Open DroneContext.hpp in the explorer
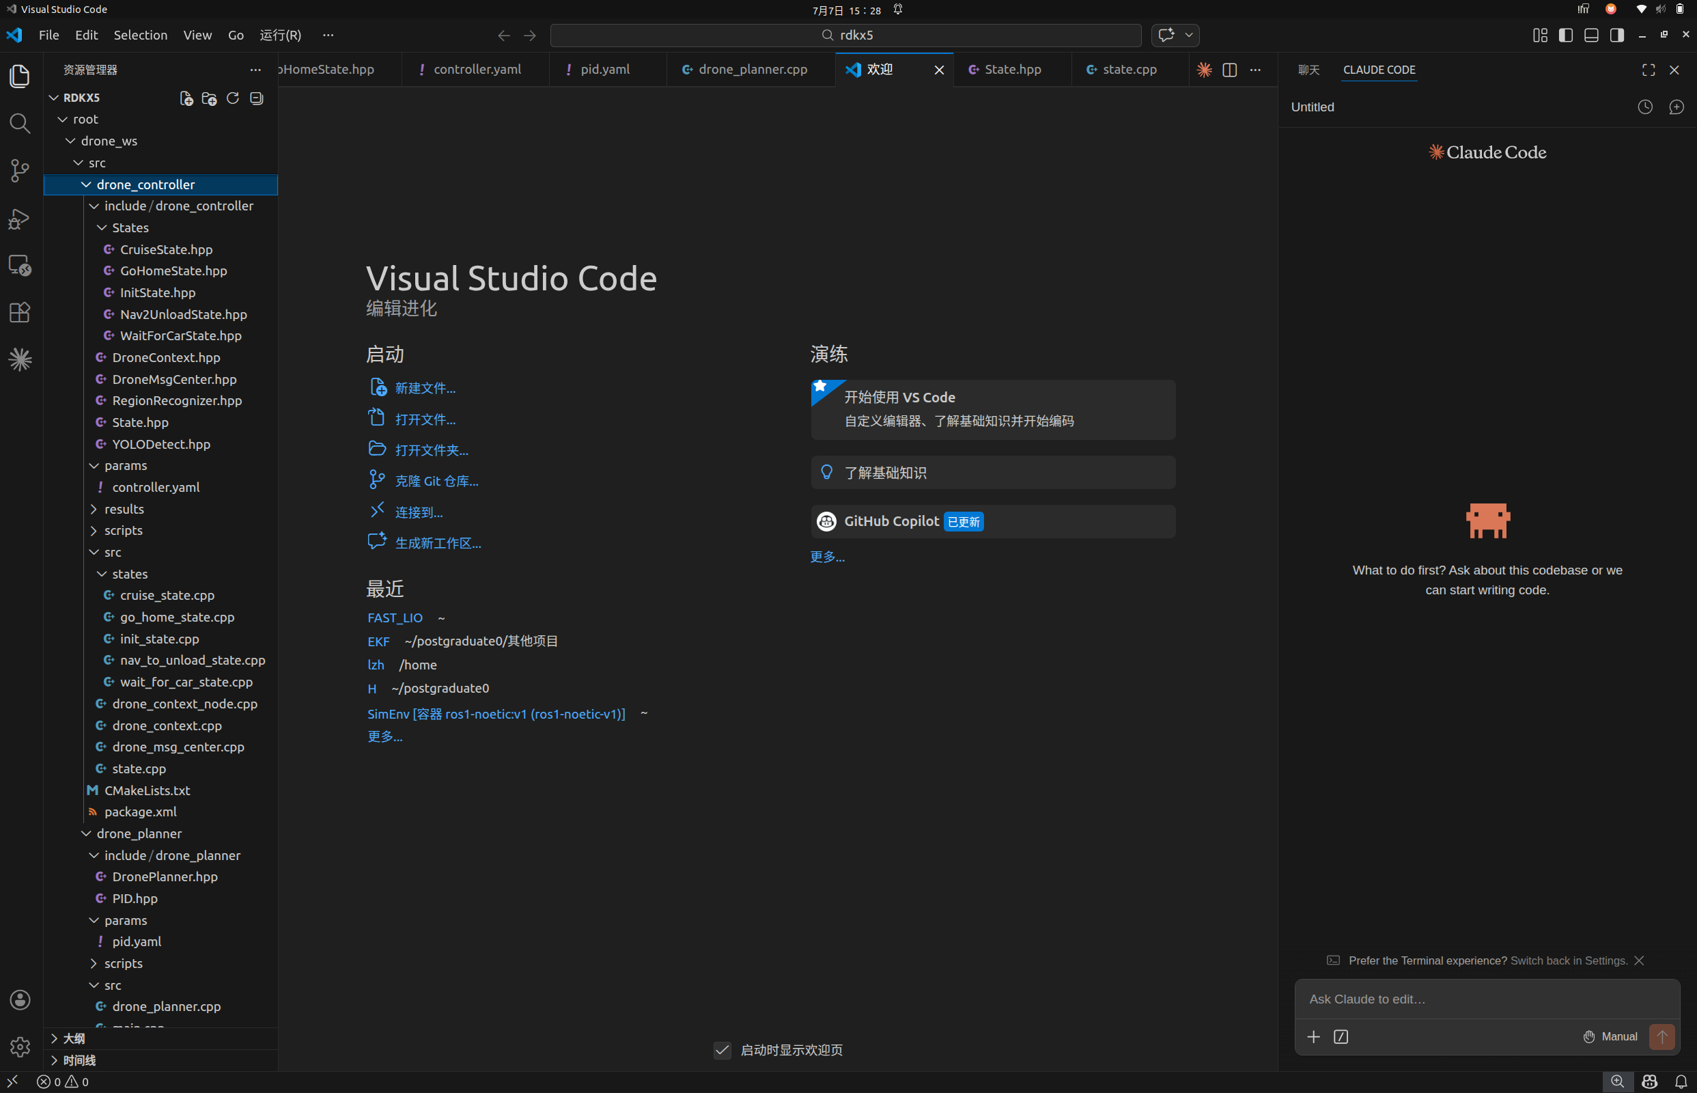 click(x=160, y=358)
